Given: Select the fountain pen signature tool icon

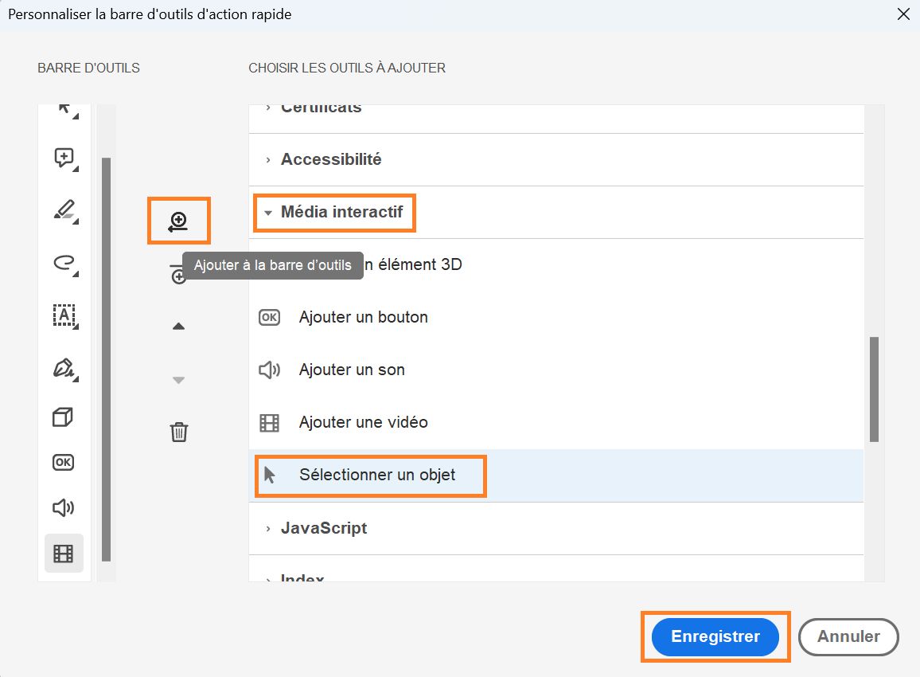Looking at the screenshot, I should (64, 368).
